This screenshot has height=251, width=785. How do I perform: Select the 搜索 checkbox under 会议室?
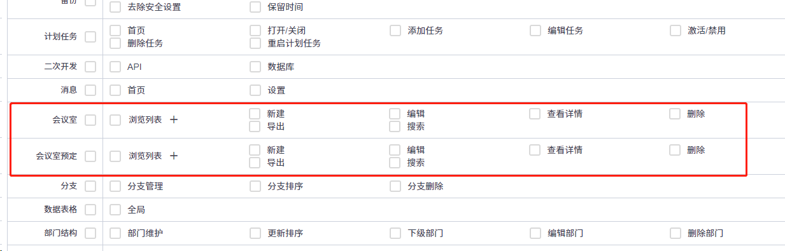(x=395, y=126)
